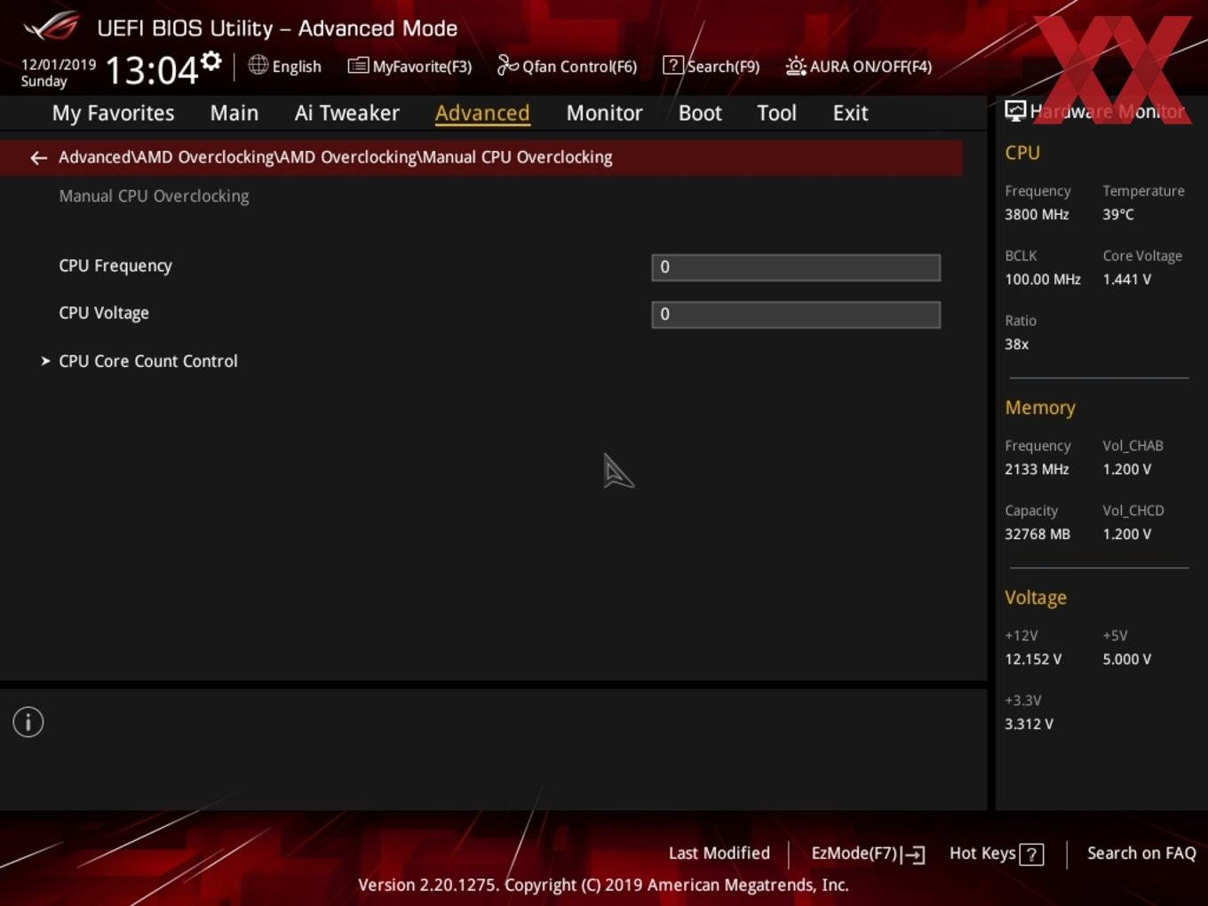The image size is (1208, 906).
Task: Click the 2133 MHz memory frequency value
Action: [1037, 469]
